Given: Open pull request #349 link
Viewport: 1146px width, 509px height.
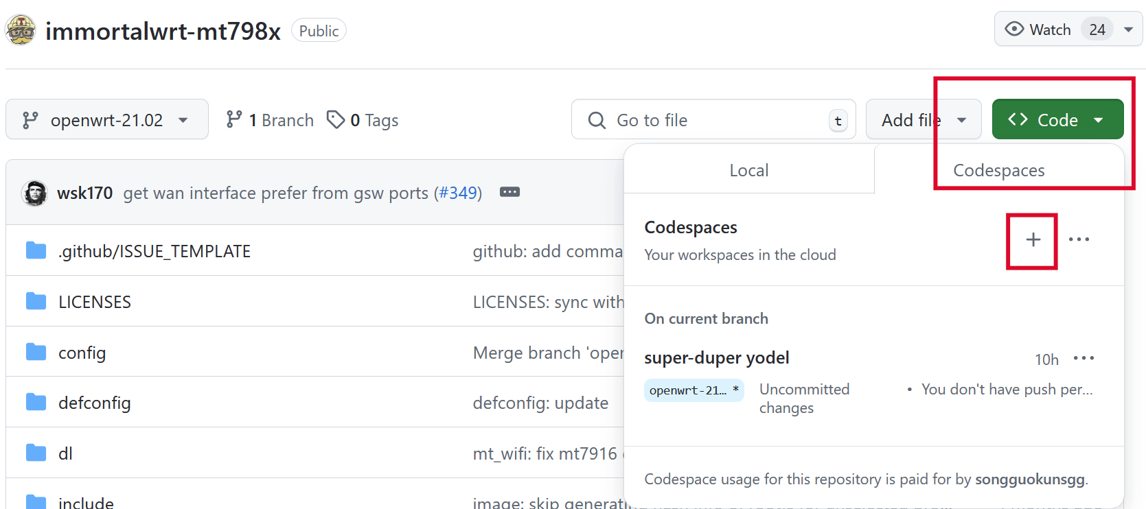Looking at the screenshot, I should (458, 193).
